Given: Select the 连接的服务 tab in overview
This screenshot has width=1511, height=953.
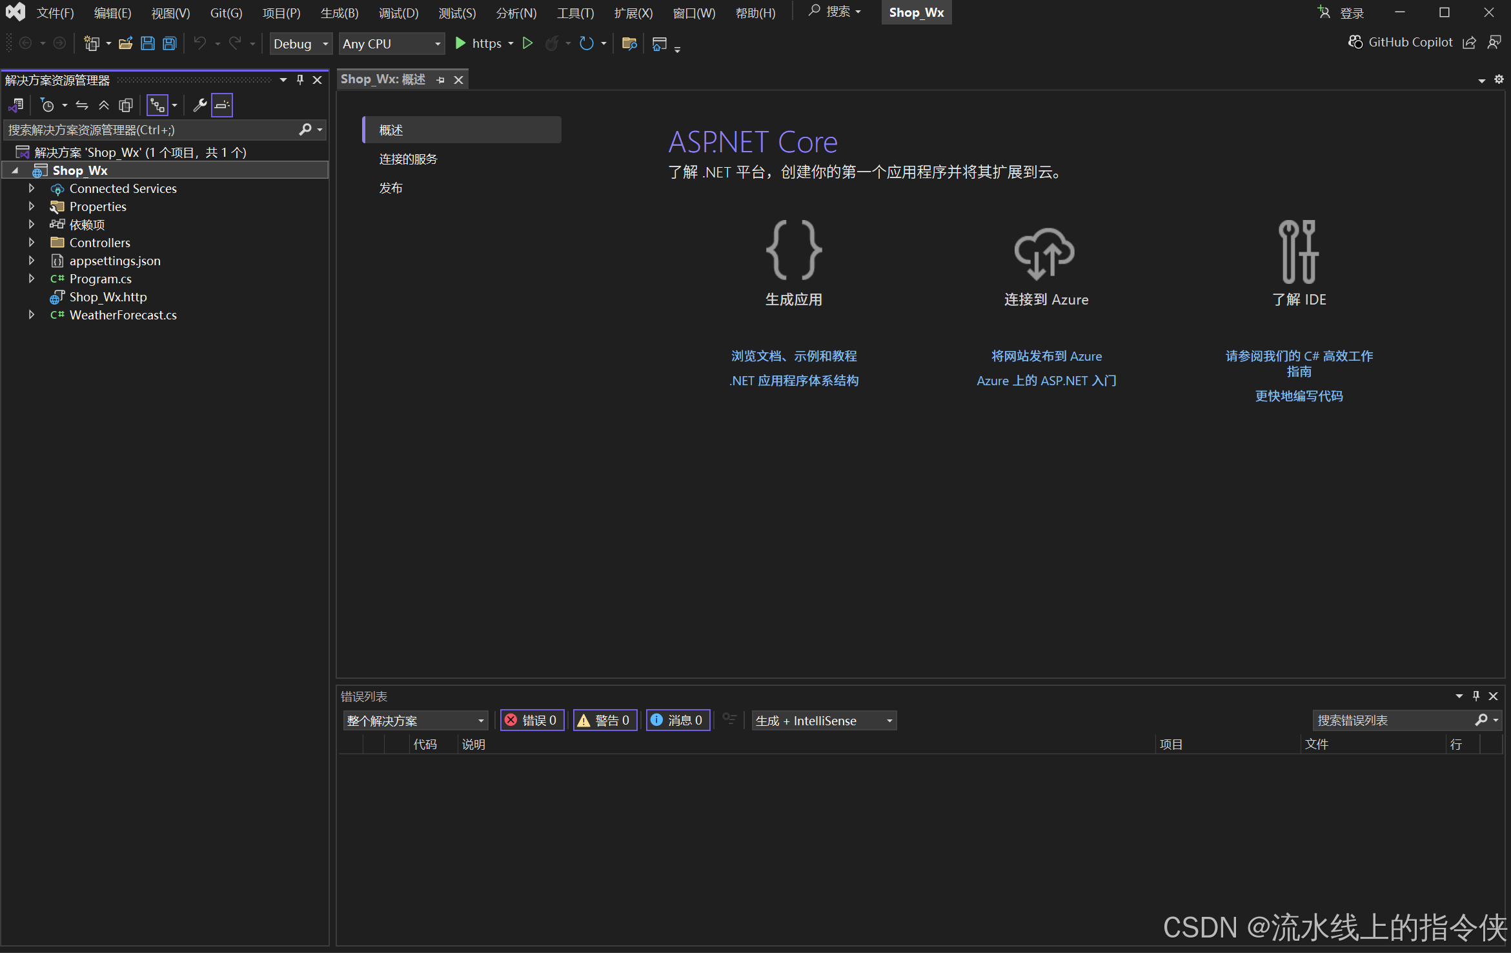Looking at the screenshot, I should tap(408, 159).
